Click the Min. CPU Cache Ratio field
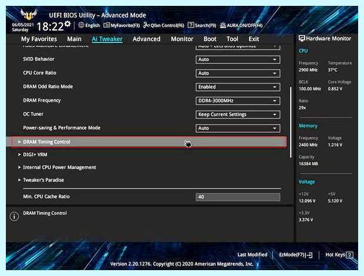 click(x=238, y=197)
